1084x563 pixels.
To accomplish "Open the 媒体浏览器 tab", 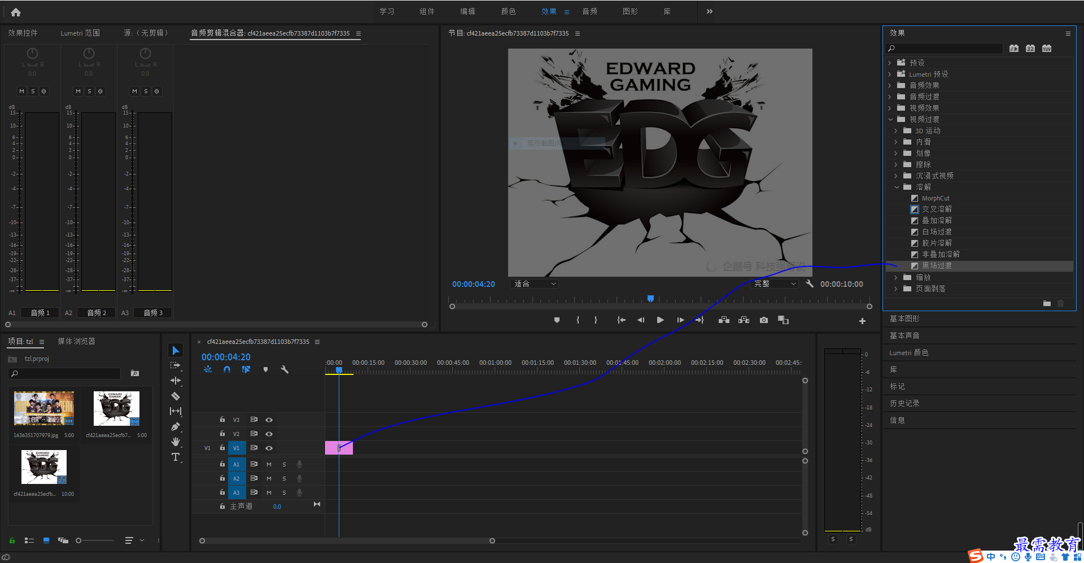I will 76,341.
